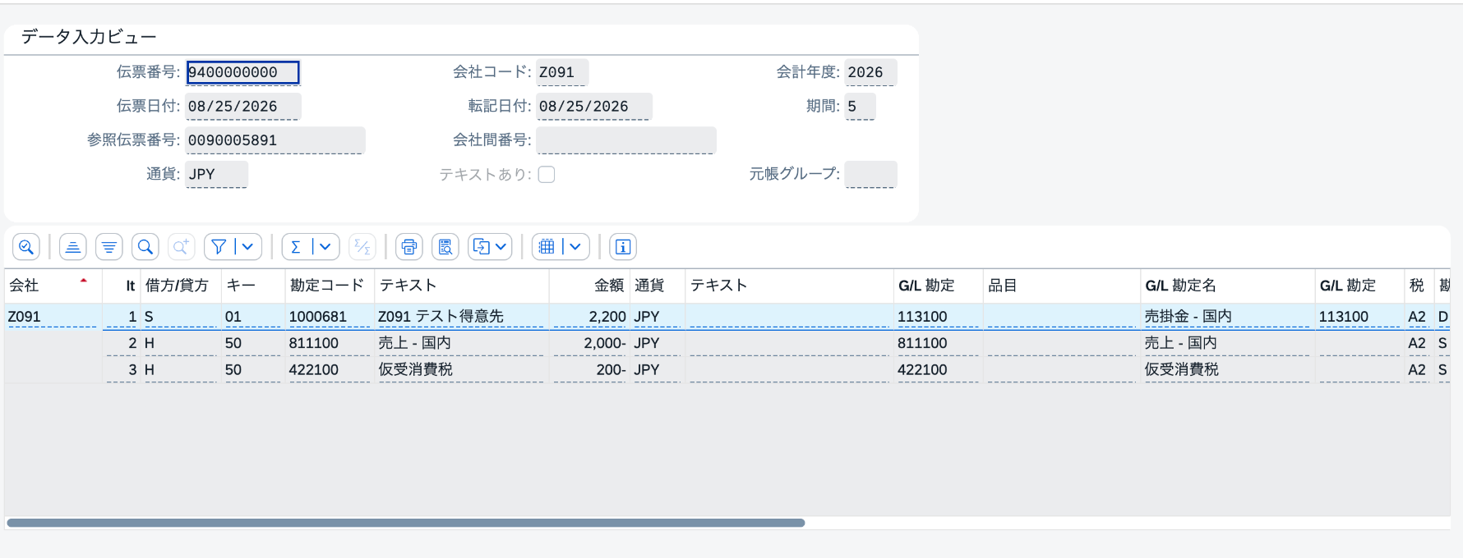The image size is (1463, 558).
Task: Click the 借方/貸方 column header
Action: coord(181,286)
